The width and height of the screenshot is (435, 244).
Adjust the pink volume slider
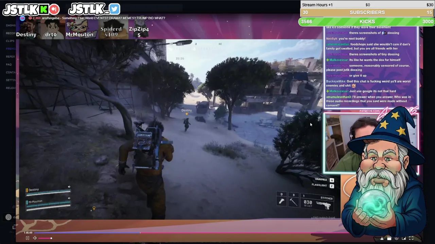(45, 238)
